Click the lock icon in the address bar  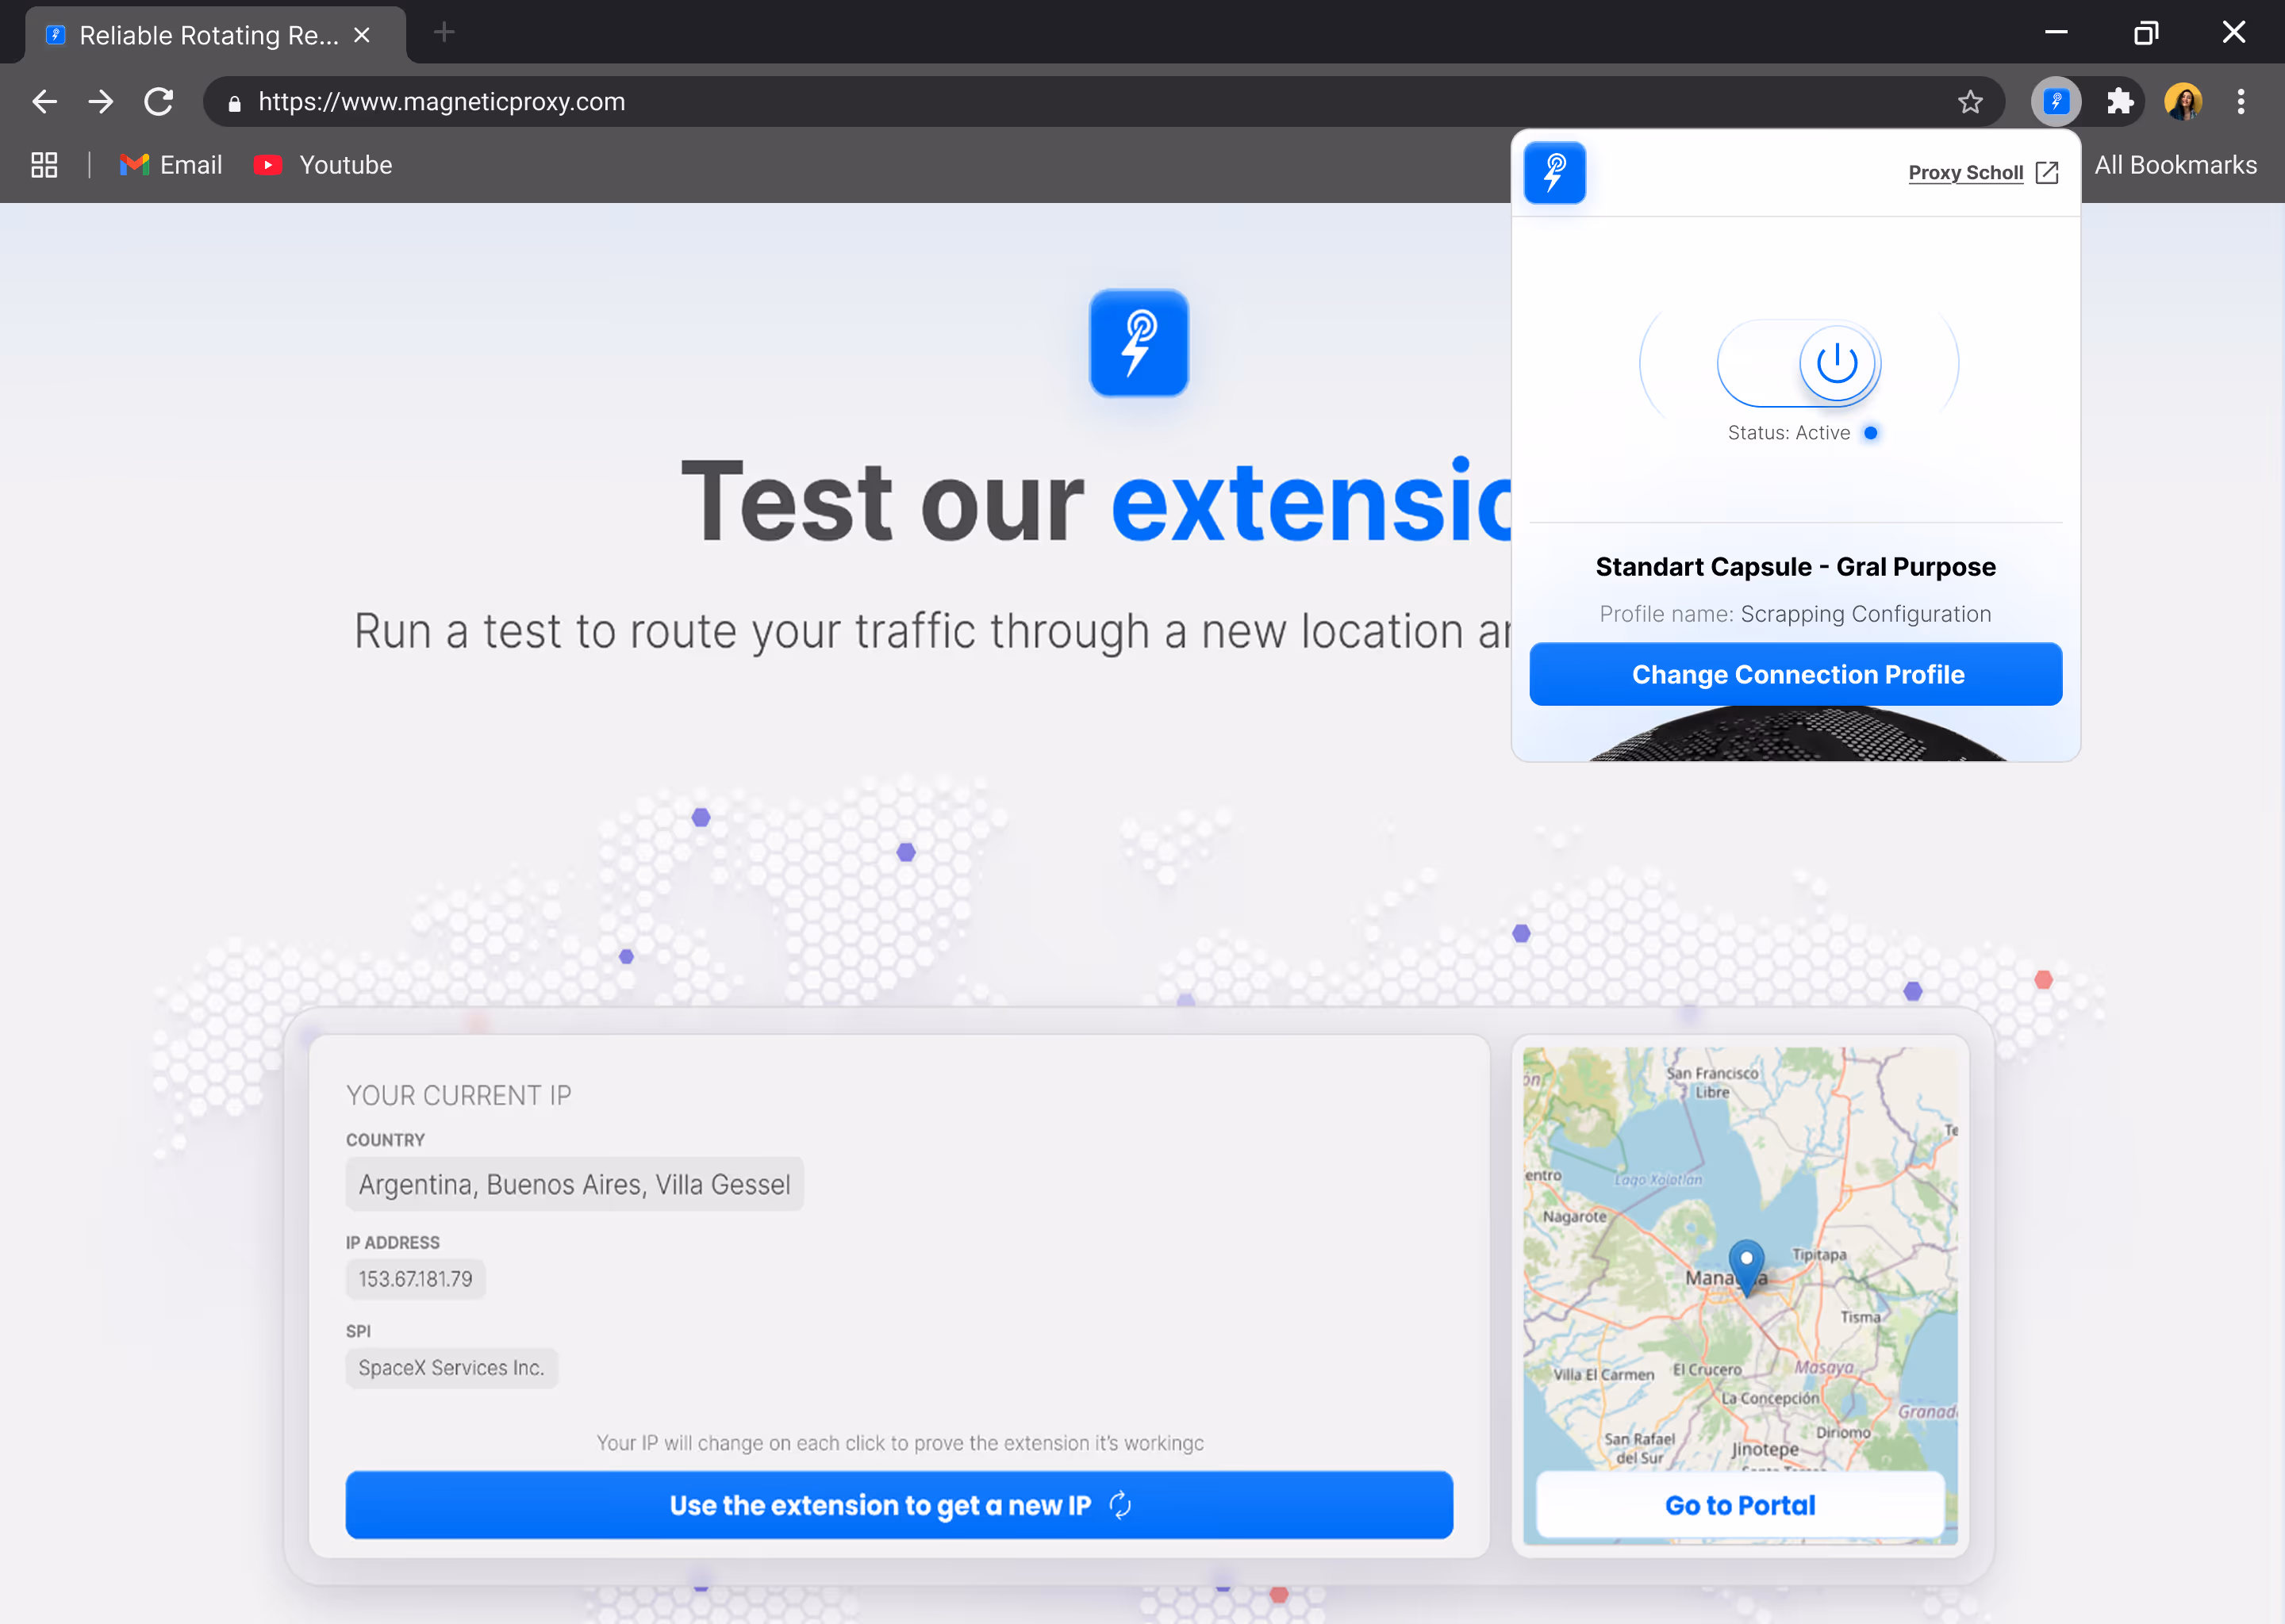click(235, 102)
